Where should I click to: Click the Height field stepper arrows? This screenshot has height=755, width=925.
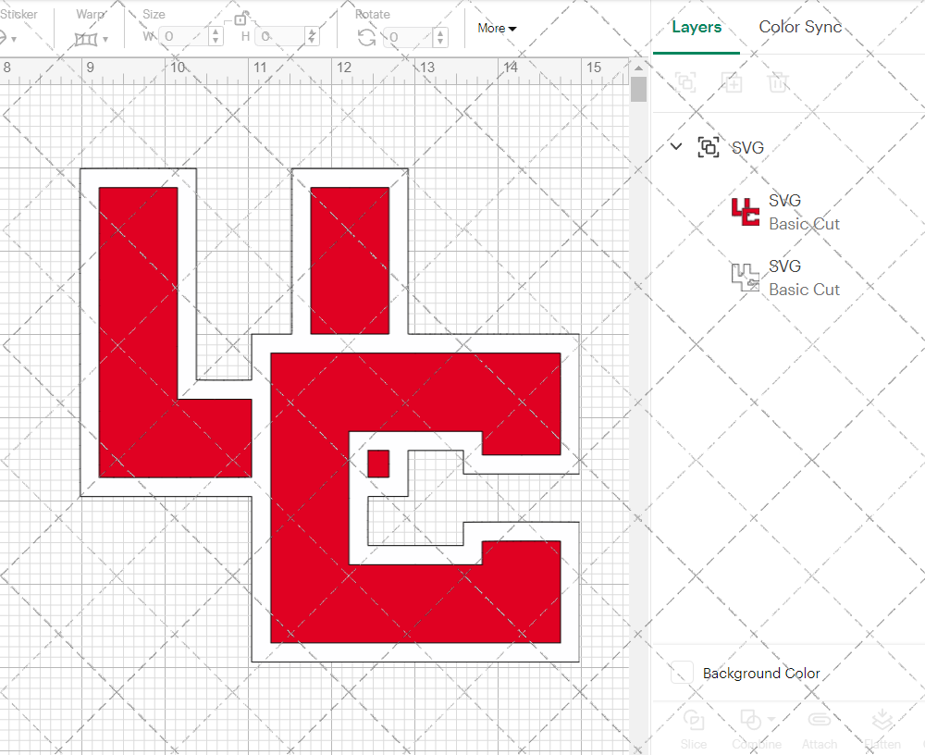(x=313, y=37)
